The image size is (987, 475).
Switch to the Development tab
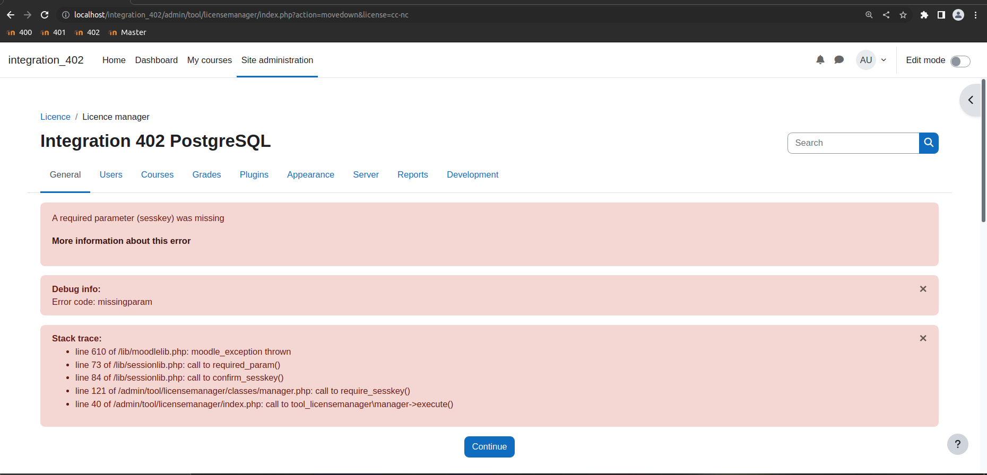(473, 175)
